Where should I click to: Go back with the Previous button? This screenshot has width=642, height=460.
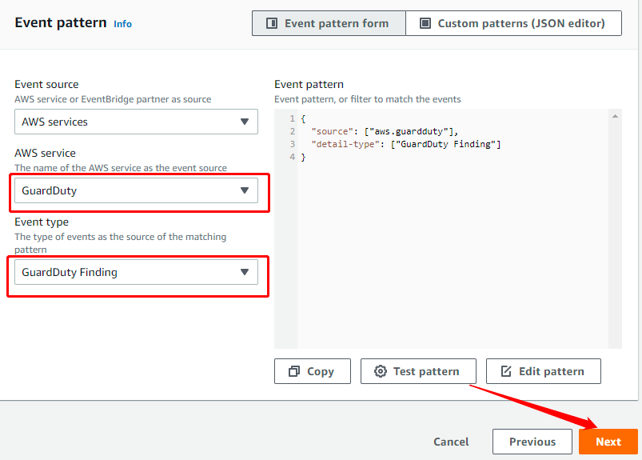(532, 442)
